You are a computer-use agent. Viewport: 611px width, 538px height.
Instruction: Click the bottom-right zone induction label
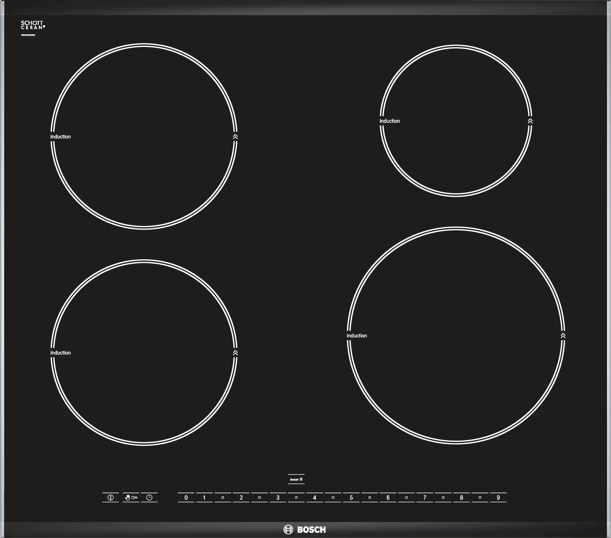pyautogui.click(x=357, y=336)
